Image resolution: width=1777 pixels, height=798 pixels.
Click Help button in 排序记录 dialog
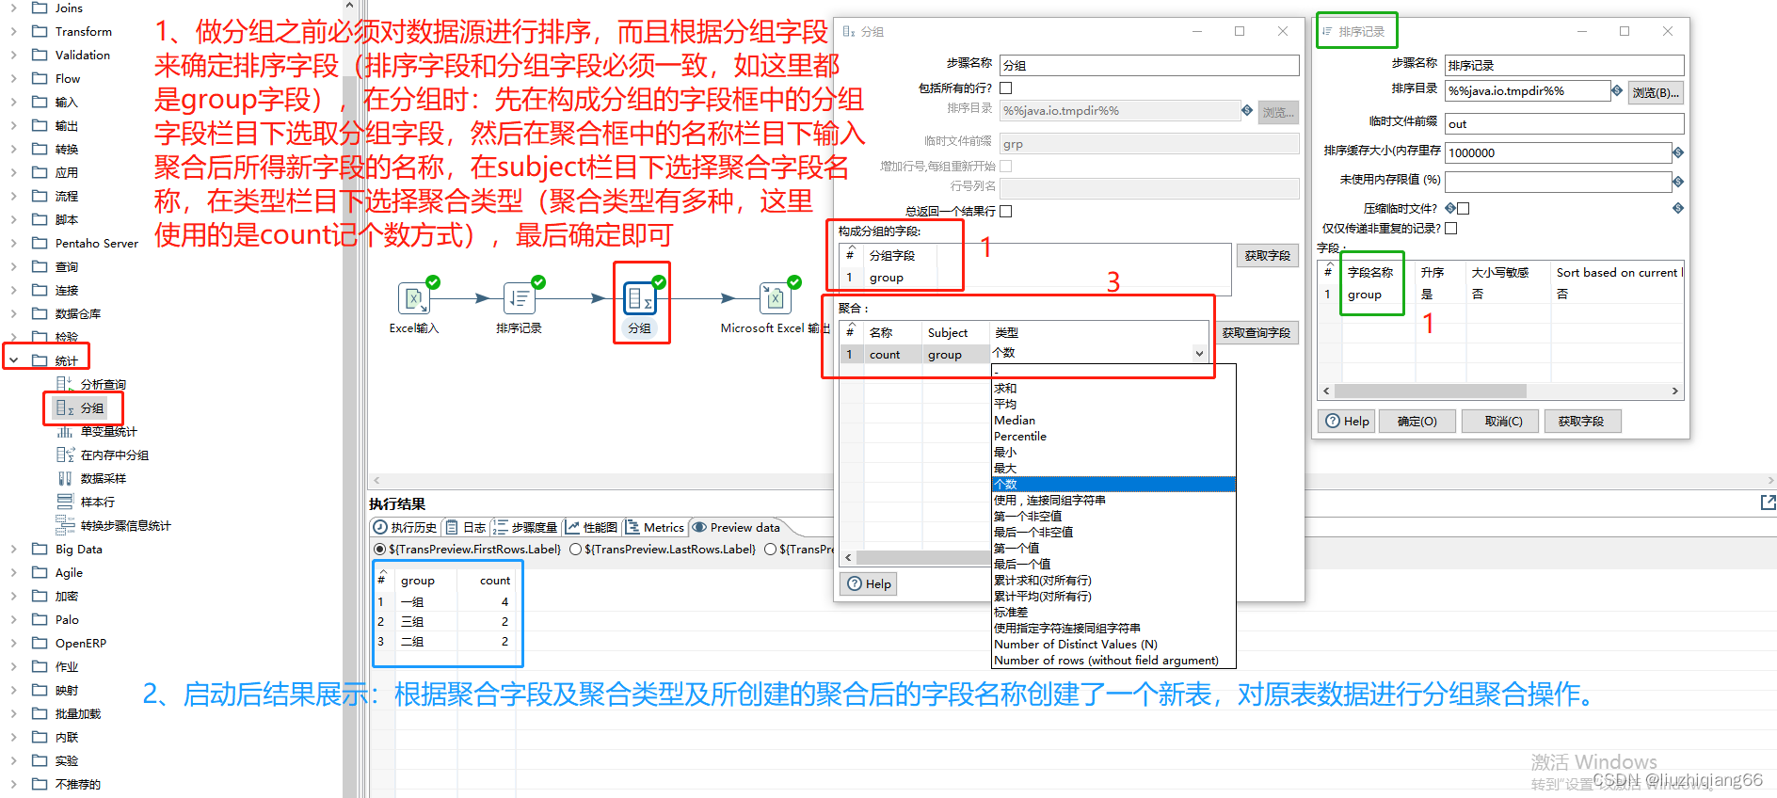tap(1347, 421)
